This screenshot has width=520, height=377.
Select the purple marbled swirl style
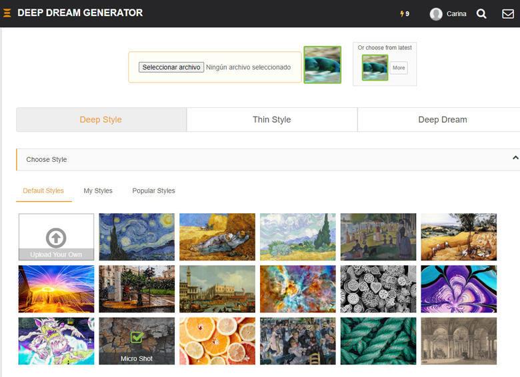459,289
